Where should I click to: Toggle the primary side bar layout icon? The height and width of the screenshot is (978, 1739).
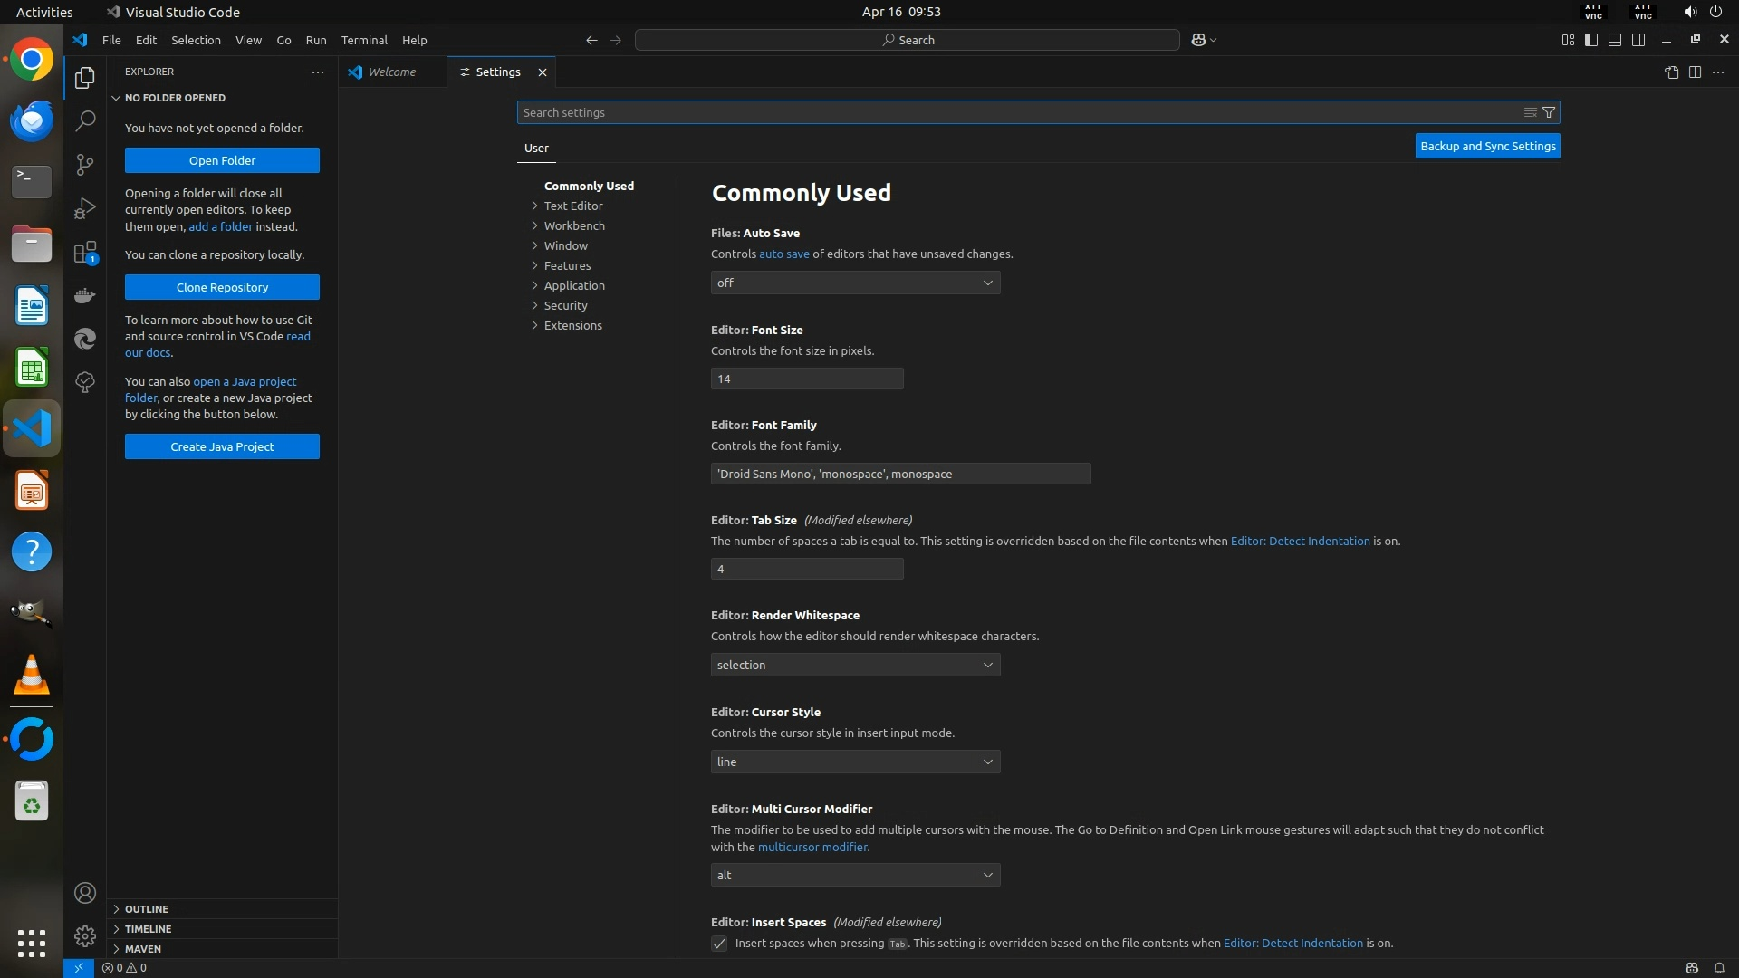point(1591,40)
